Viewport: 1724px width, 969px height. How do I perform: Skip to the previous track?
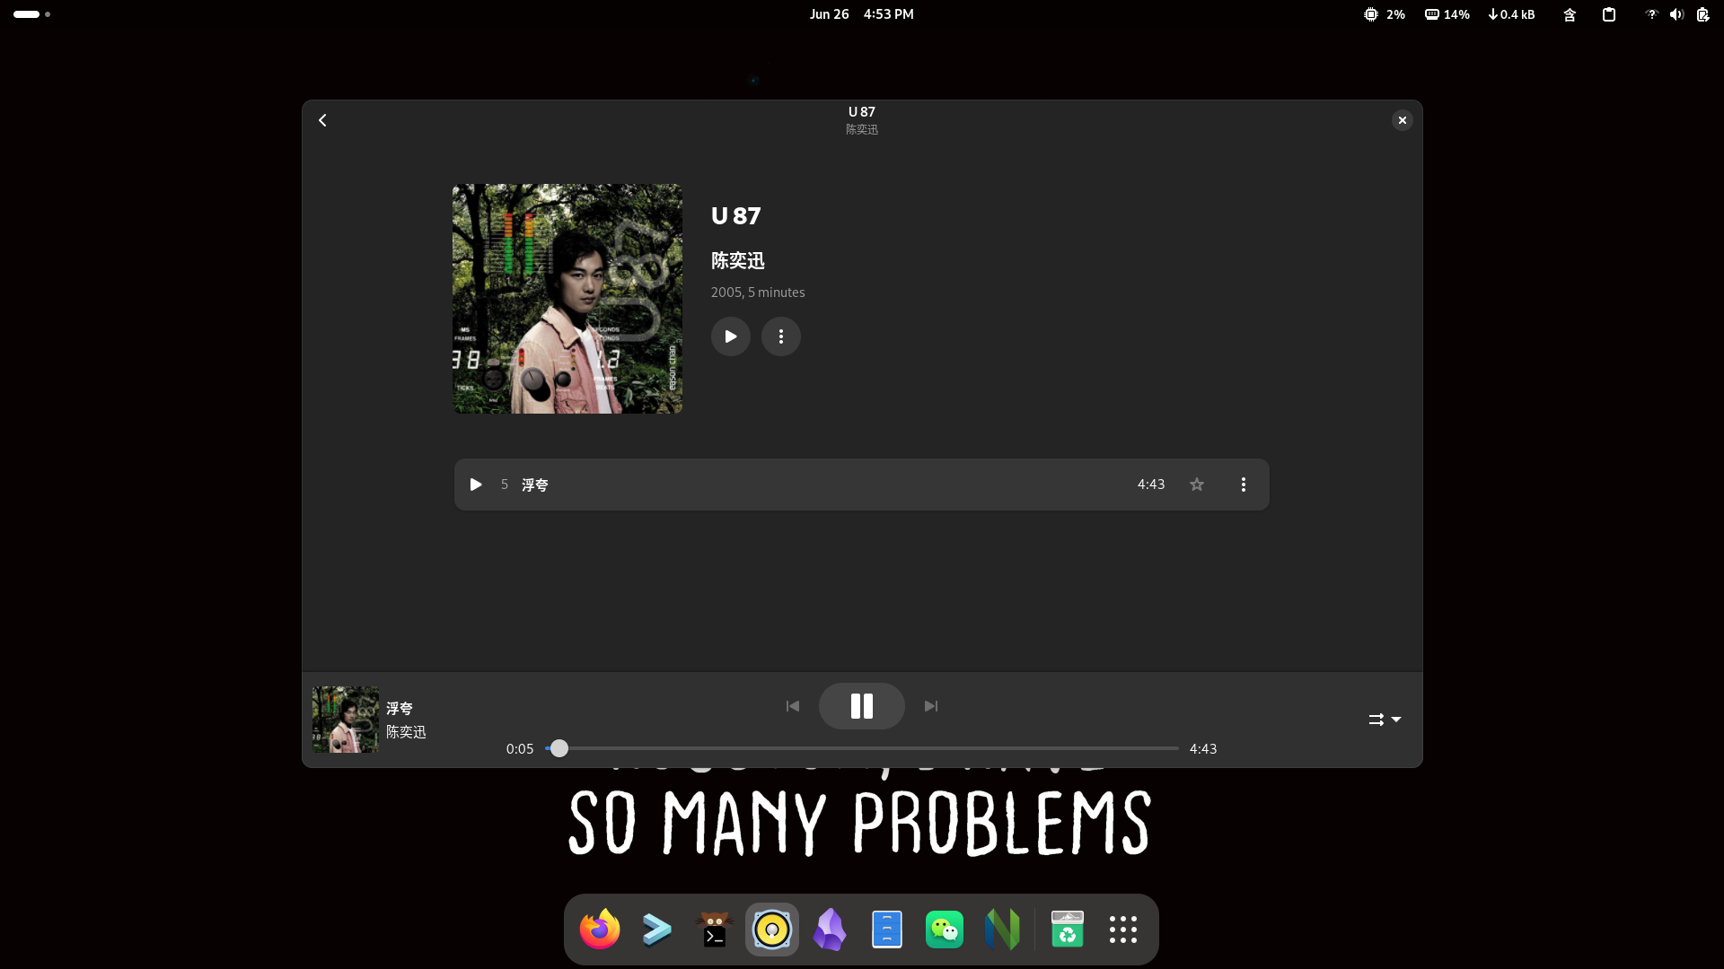(793, 706)
